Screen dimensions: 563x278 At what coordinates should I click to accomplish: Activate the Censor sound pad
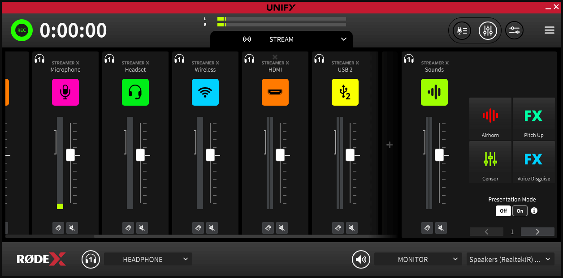[x=490, y=162]
